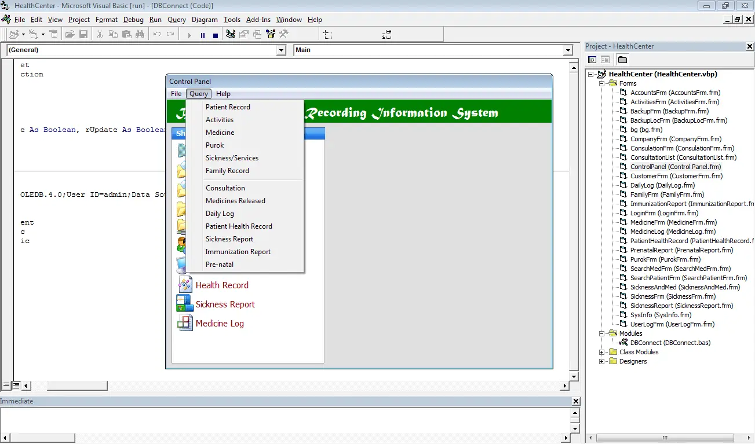The width and height of the screenshot is (755, 444).
Task: Open the Add Form dropdown arrow
Action: pyautogui.click(x=42, y=35)
